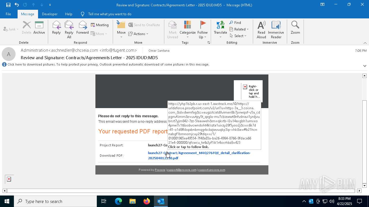Click the Ribbon Display Options icon
369x207 pixels.
[322, 5]
